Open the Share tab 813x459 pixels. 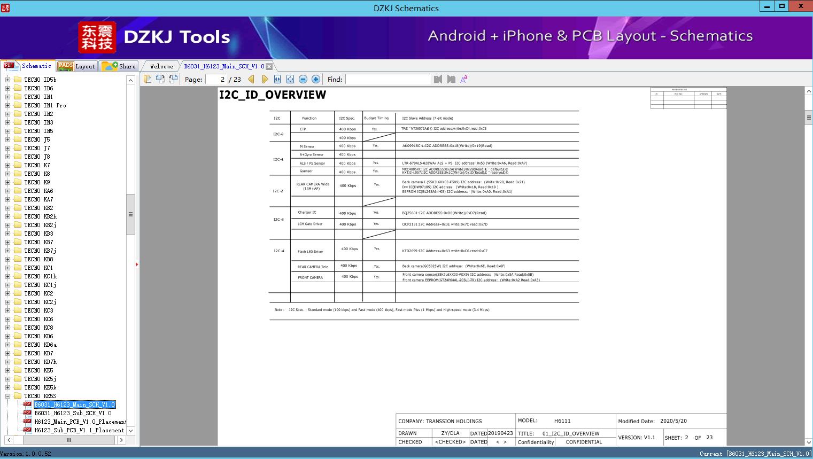click(x=119, y=66)
